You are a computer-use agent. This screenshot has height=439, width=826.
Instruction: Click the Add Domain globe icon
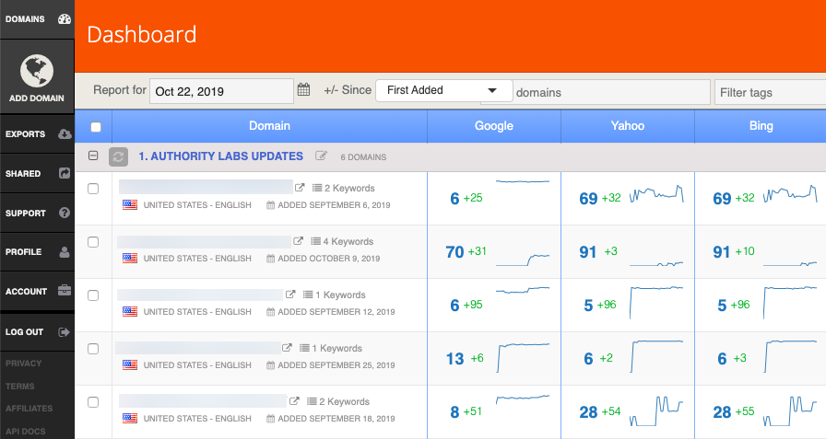(x=36, y=71)
